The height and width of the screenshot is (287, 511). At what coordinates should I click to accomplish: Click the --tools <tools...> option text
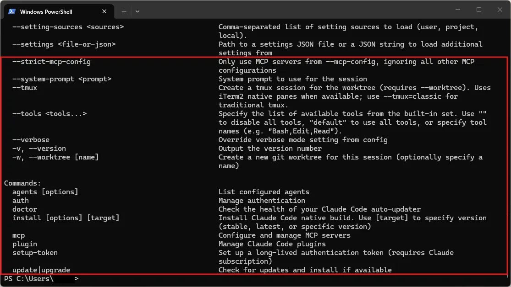coord(49,114)
